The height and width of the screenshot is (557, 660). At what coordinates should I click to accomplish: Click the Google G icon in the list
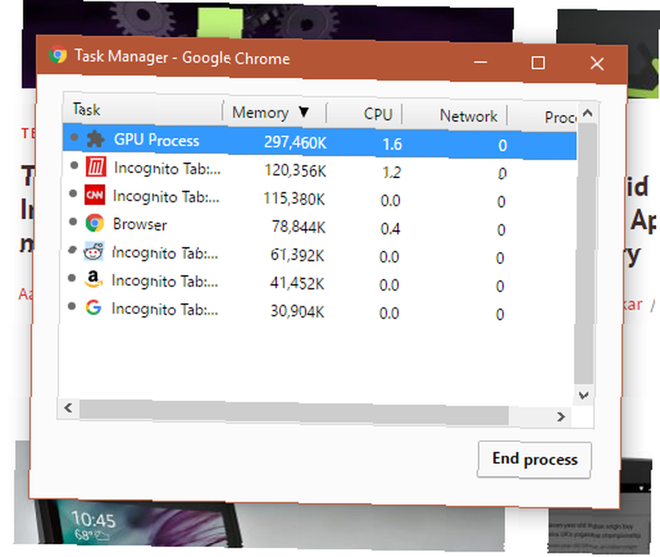tap(93, 308)
